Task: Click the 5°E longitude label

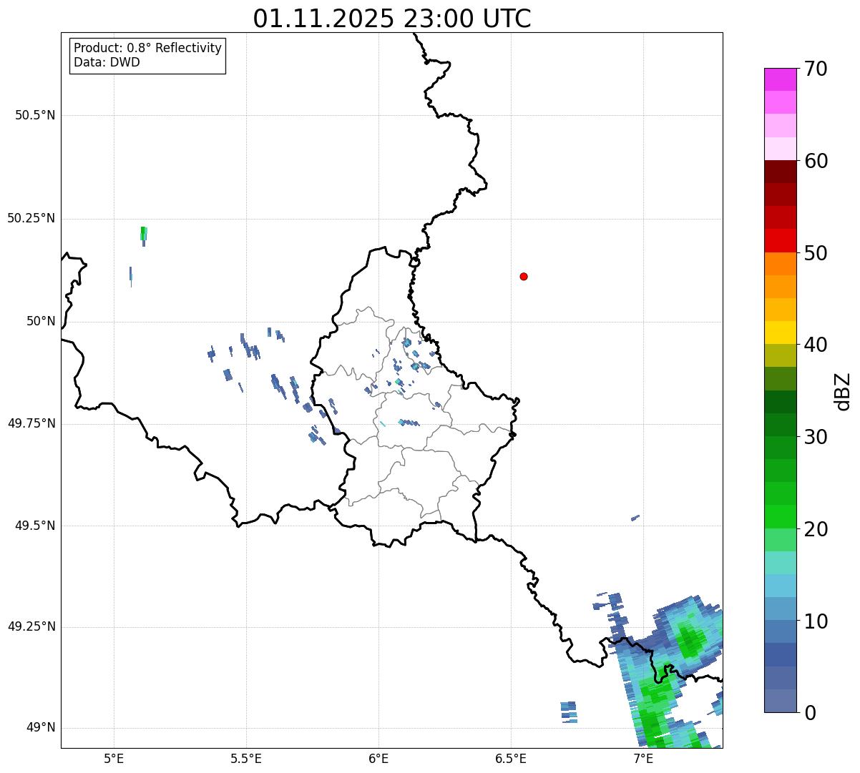Action: point(114,758)
